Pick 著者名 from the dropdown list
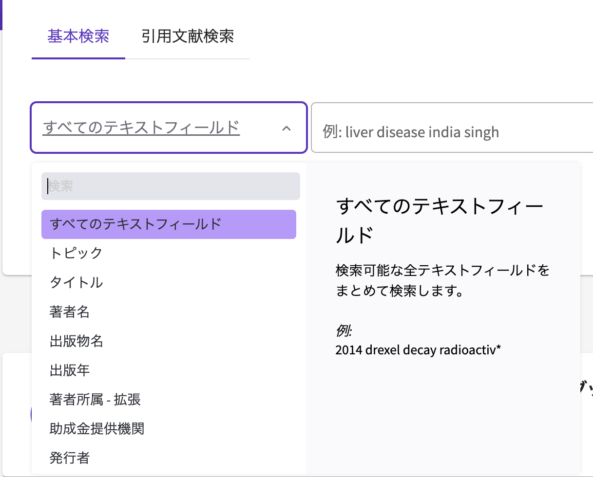Screen dimensions: 593x477 tap(70, 312)
